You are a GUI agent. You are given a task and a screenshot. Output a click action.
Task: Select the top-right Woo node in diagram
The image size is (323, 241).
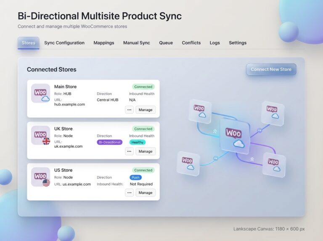tap(273, 113)
